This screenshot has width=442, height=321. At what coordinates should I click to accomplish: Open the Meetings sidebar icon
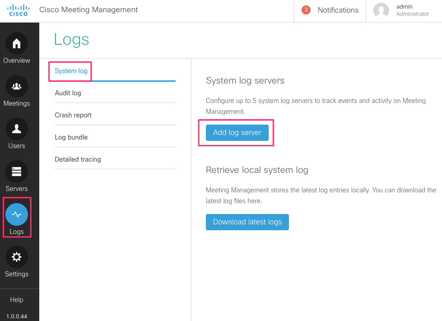pyautogui.click(x=17, y=86)
